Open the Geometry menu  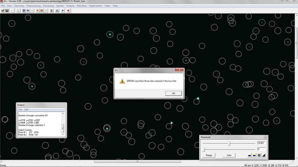[19, 6]
